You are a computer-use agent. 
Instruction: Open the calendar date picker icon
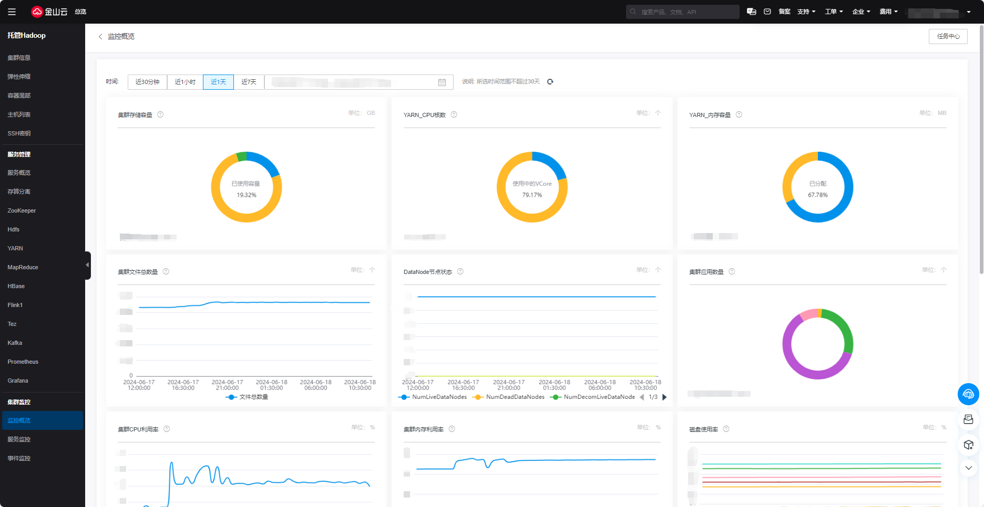click(x=442, y=82)
